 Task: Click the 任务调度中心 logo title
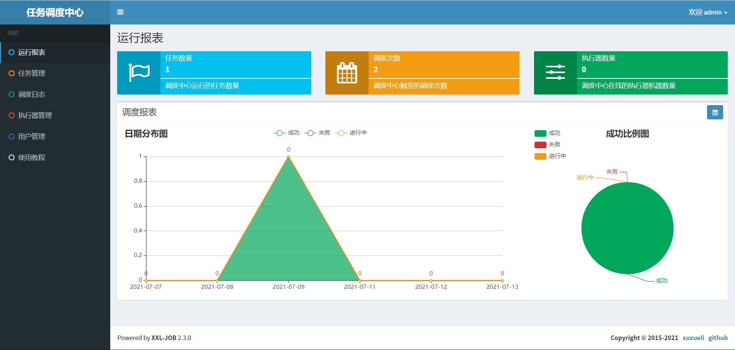pyautogui.click(x=55, y=13)
